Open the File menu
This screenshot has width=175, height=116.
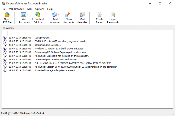pos(3,9)
